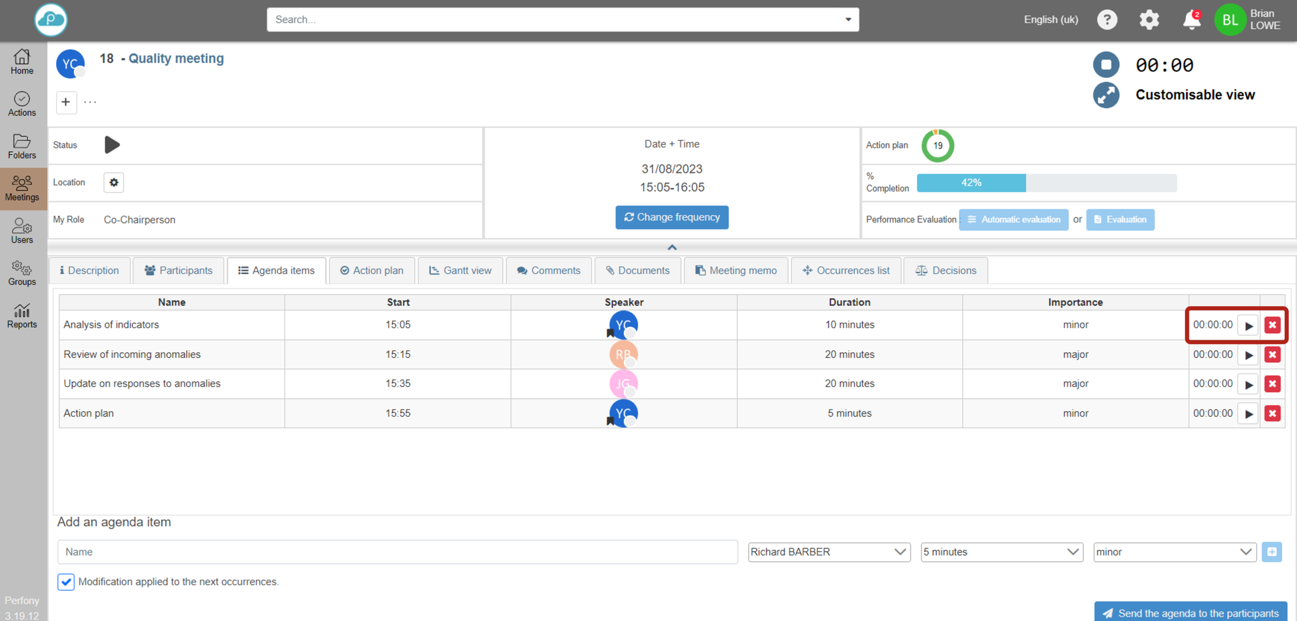1297x621 pixels.
Task: Go to Groups in the sidebar
Action: pos(22,273)
